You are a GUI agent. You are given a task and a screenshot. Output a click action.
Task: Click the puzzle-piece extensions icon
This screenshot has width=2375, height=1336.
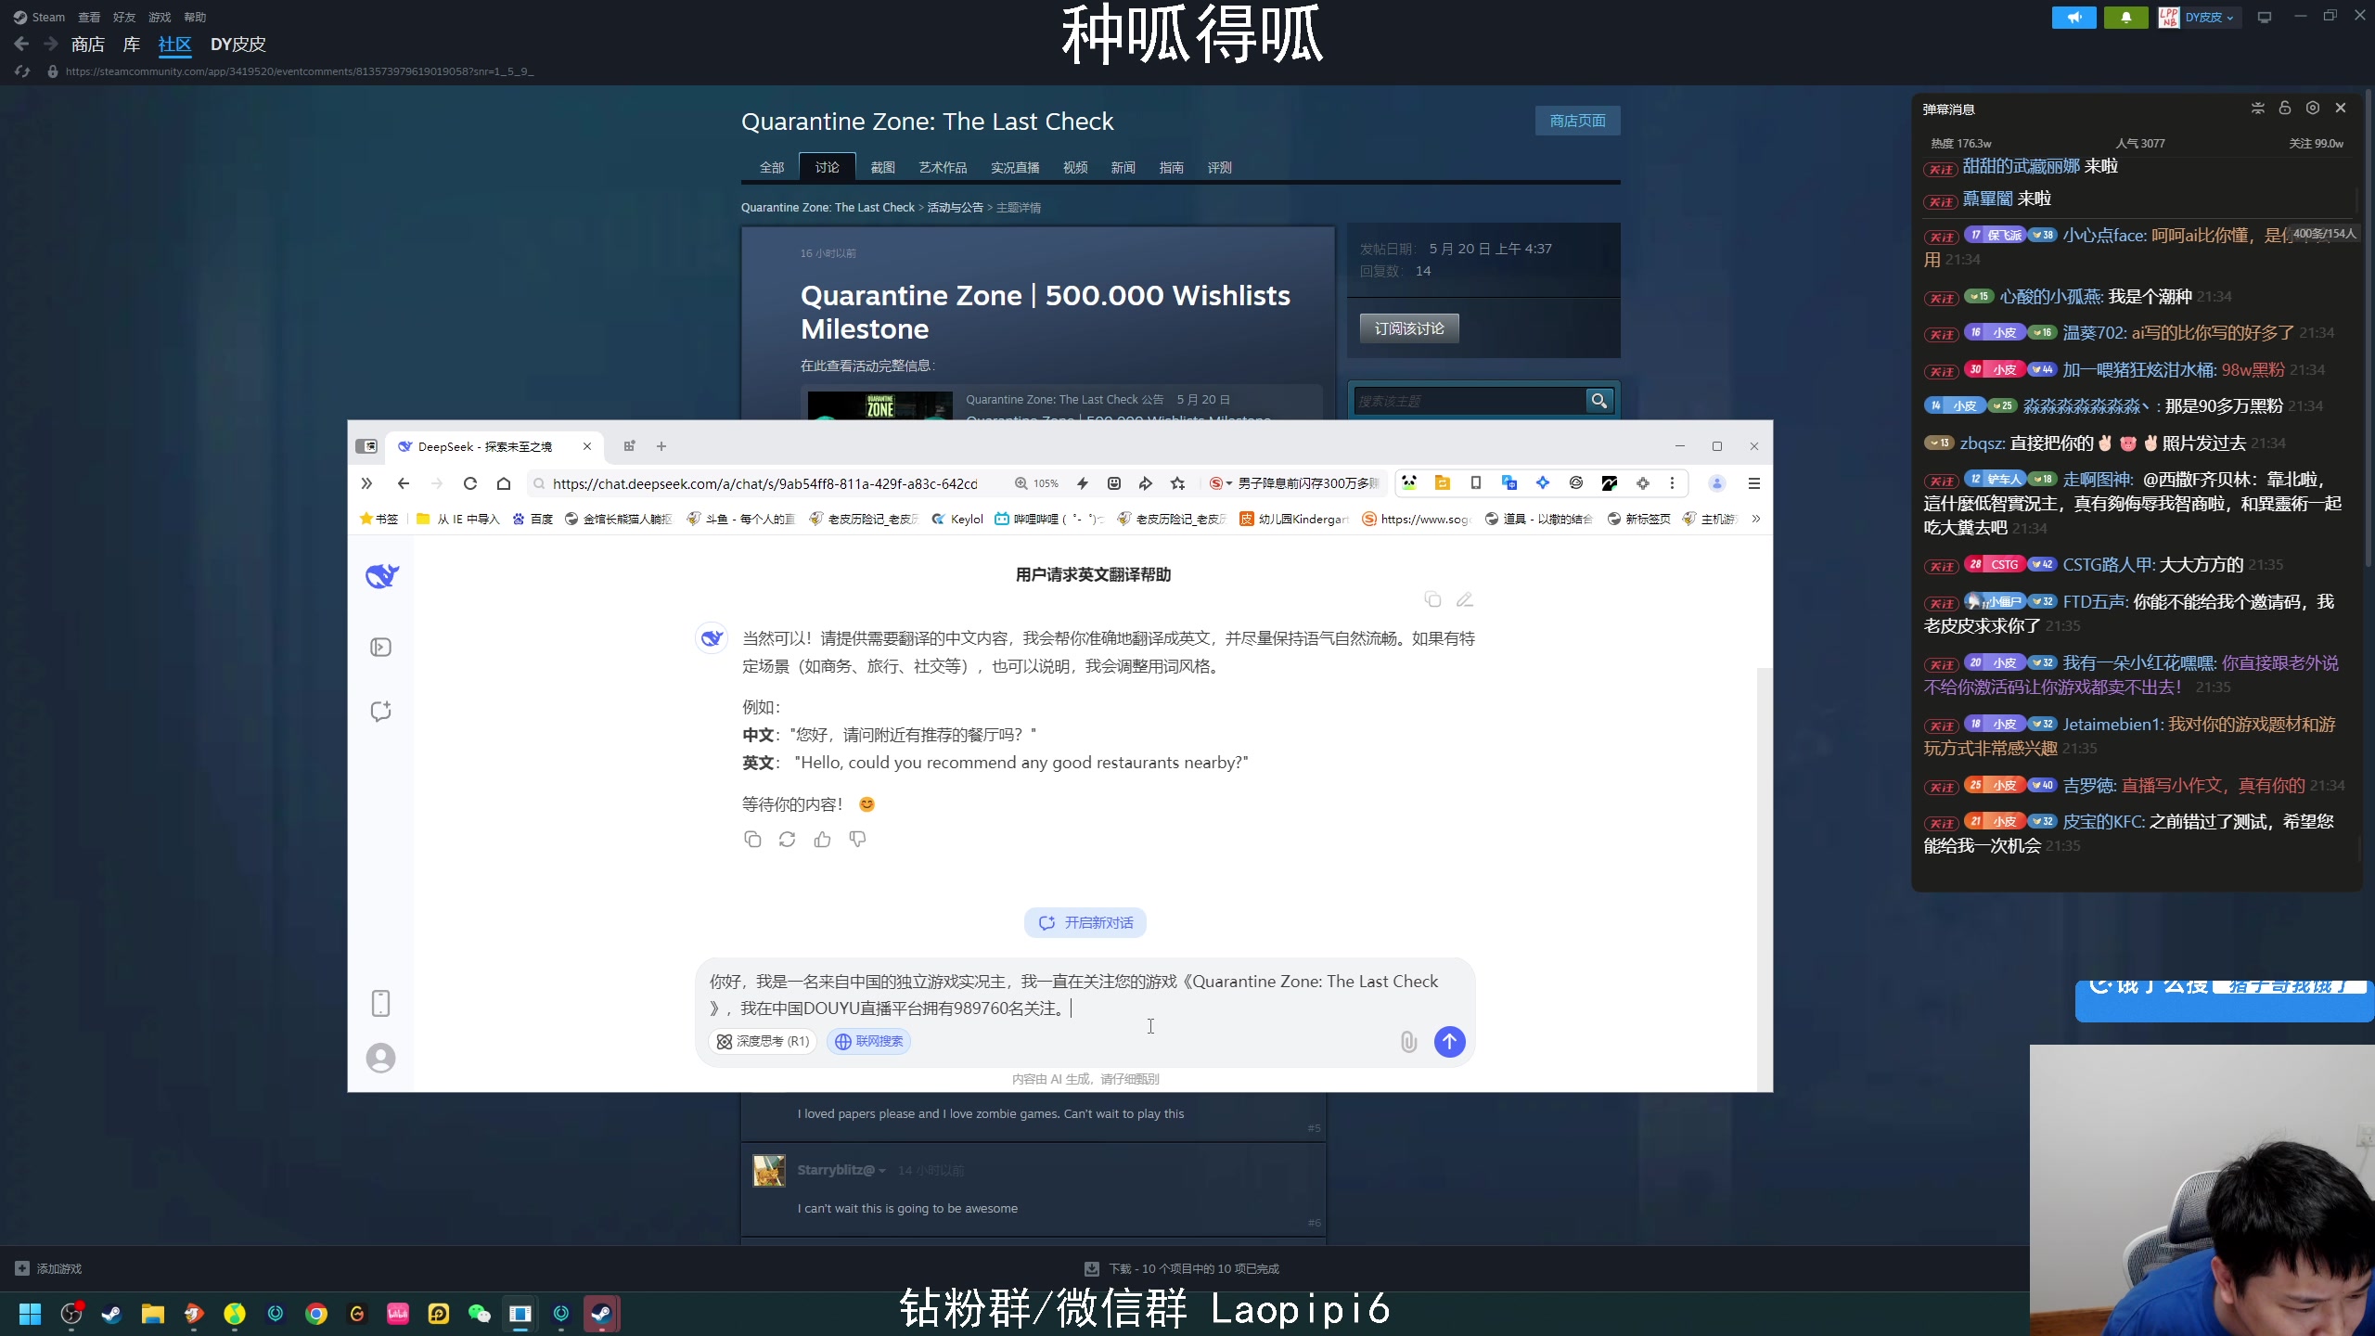pos(1643,482)
